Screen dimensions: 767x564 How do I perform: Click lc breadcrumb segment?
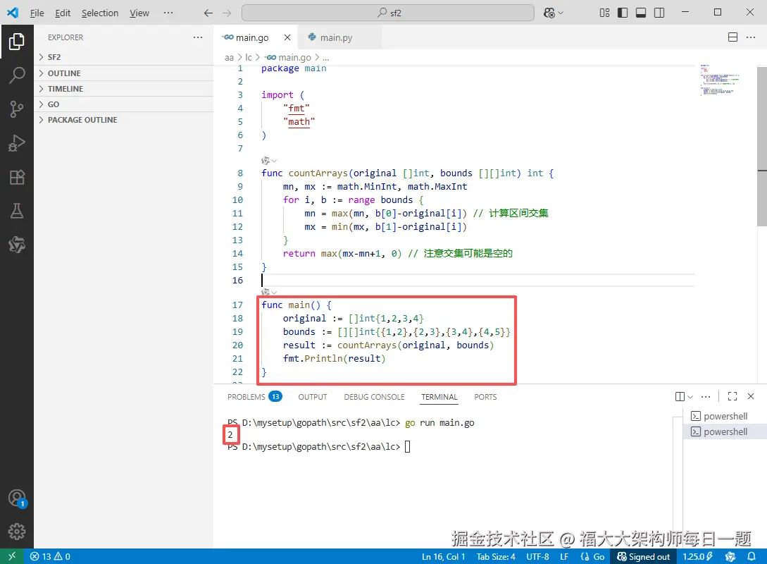pos(249,57)
